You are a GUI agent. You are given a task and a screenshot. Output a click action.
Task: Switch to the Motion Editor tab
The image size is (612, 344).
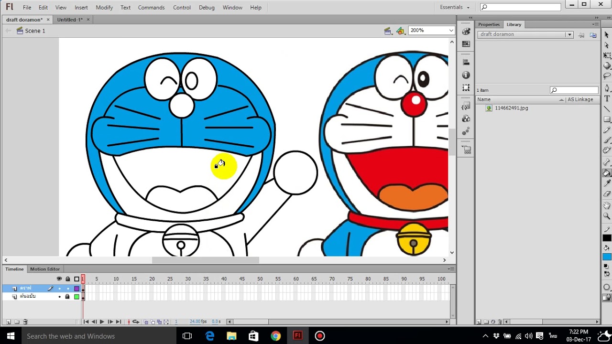(45, 269)
